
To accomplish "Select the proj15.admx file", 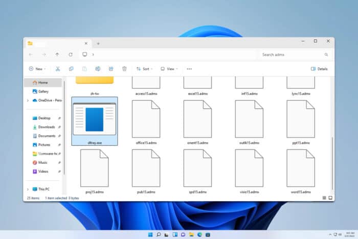I will tap(95, 171).
